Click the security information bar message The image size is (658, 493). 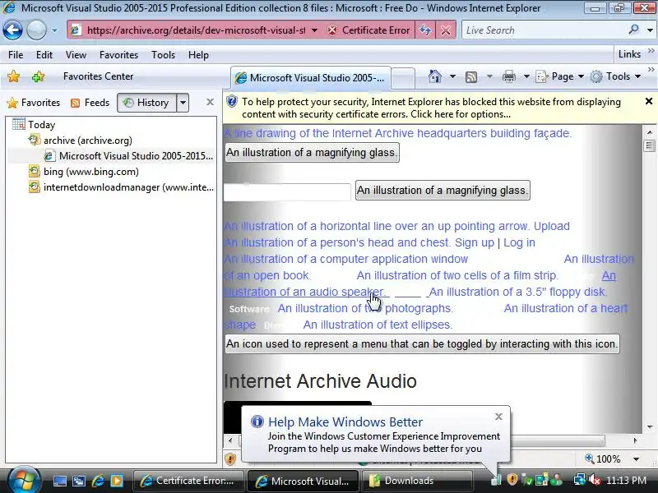coord(431,108)
